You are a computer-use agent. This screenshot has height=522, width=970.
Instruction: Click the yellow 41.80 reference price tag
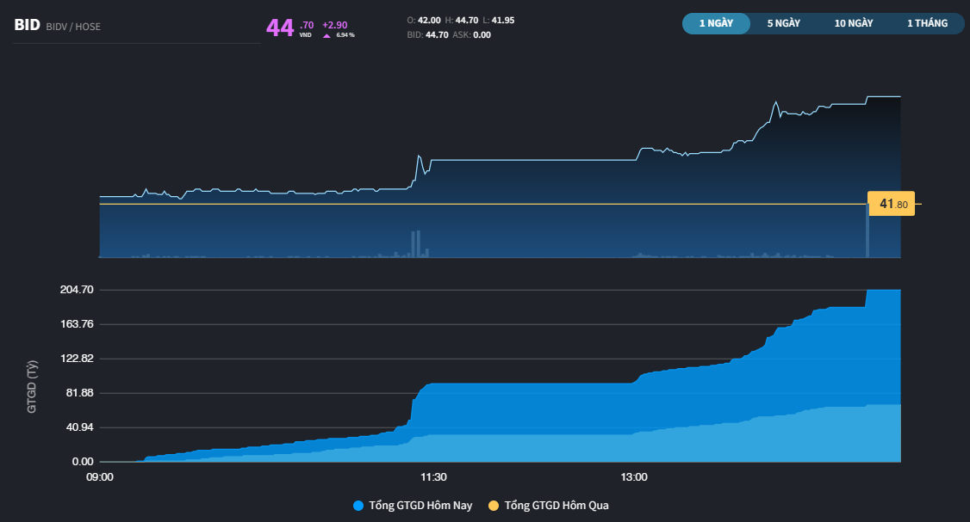[892, 204]
